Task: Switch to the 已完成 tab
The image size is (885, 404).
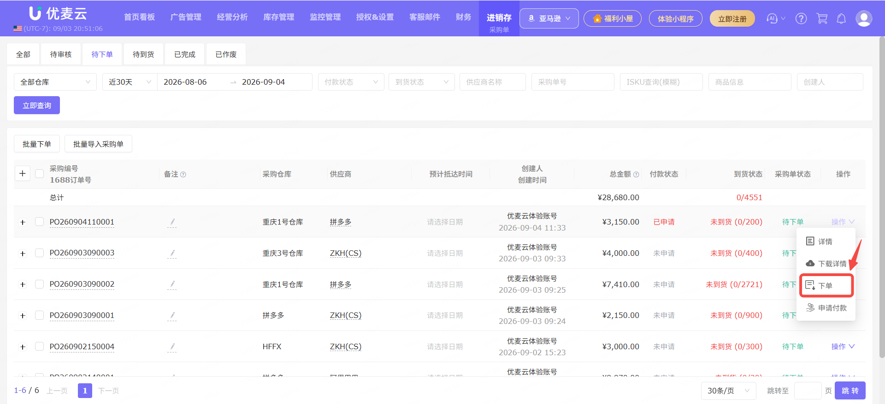Action: (185, 54)
